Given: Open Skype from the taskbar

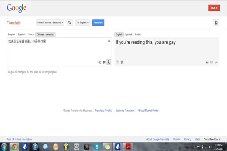Looking at the screenshot, I should click(97, 147).
